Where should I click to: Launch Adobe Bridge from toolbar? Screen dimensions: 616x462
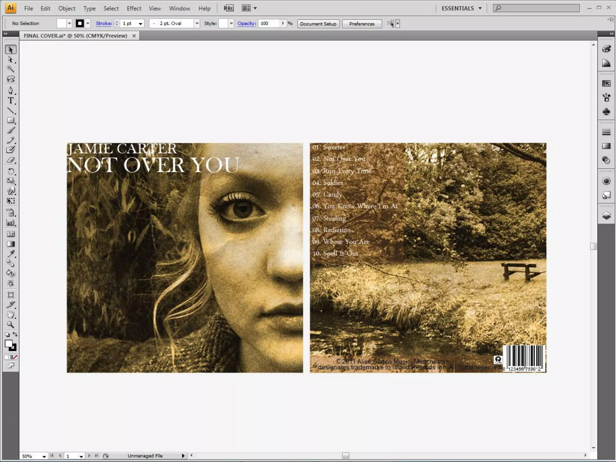click(x=229, y=8)
